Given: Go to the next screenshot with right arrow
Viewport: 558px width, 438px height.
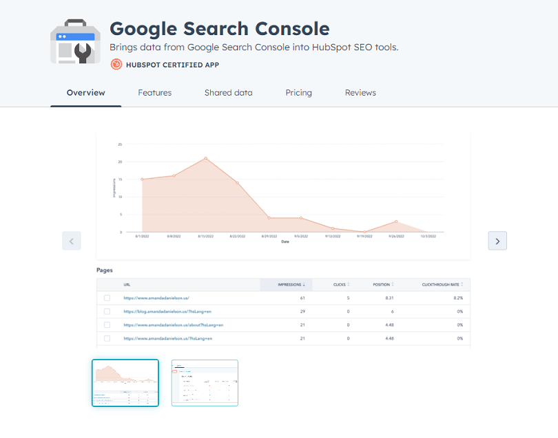Looking at the screenshot, I should [497, 241].
